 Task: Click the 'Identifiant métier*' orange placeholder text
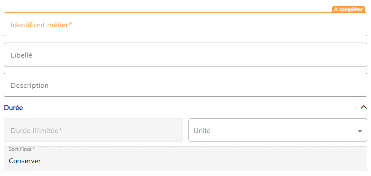[41, 25]
